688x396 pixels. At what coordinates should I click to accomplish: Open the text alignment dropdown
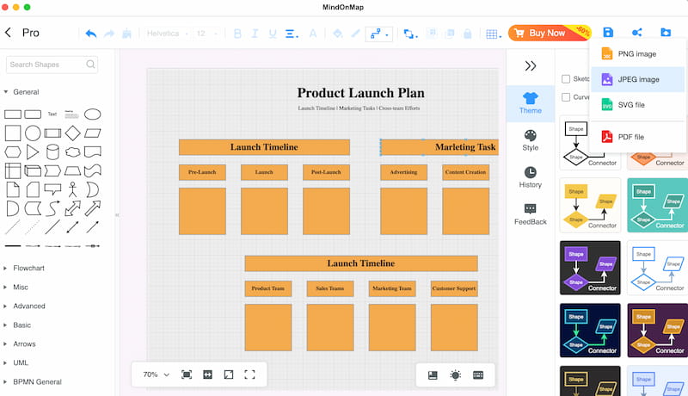coord(292,34)
